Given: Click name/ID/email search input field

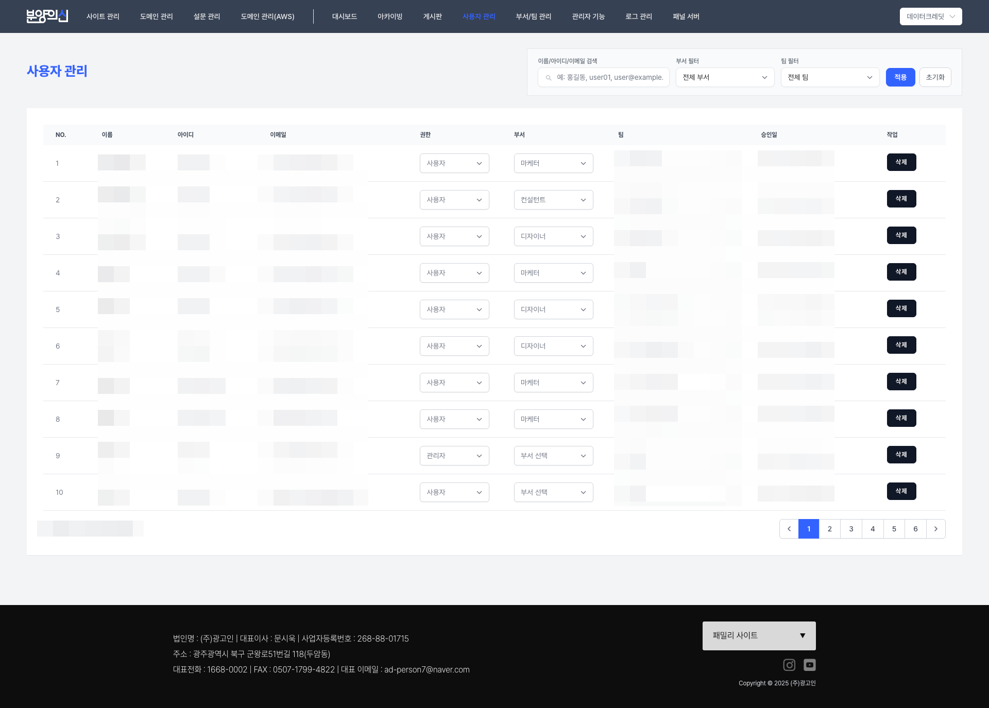Looking at the screenshot, I should 610,77.
